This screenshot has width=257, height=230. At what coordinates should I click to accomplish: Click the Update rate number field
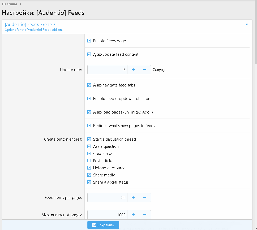coord(107,70)
